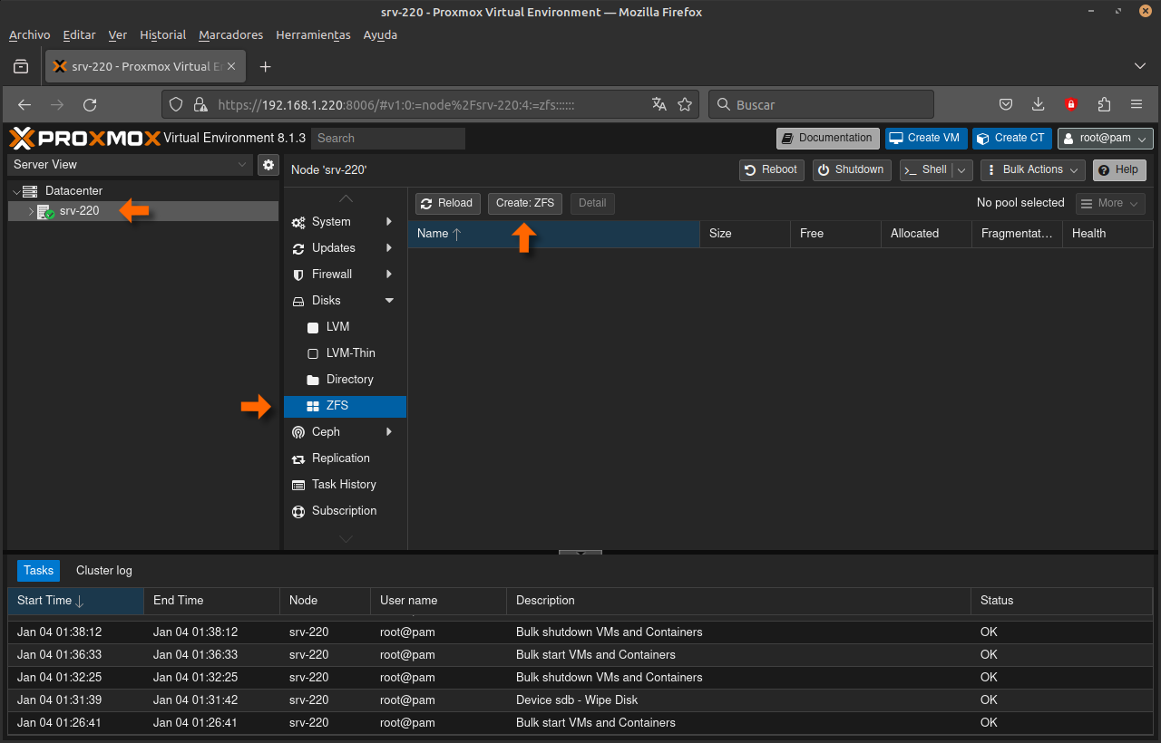
Task: Click the lock icon in address bar
Action: pyautogui.click(x=200, y=104)
